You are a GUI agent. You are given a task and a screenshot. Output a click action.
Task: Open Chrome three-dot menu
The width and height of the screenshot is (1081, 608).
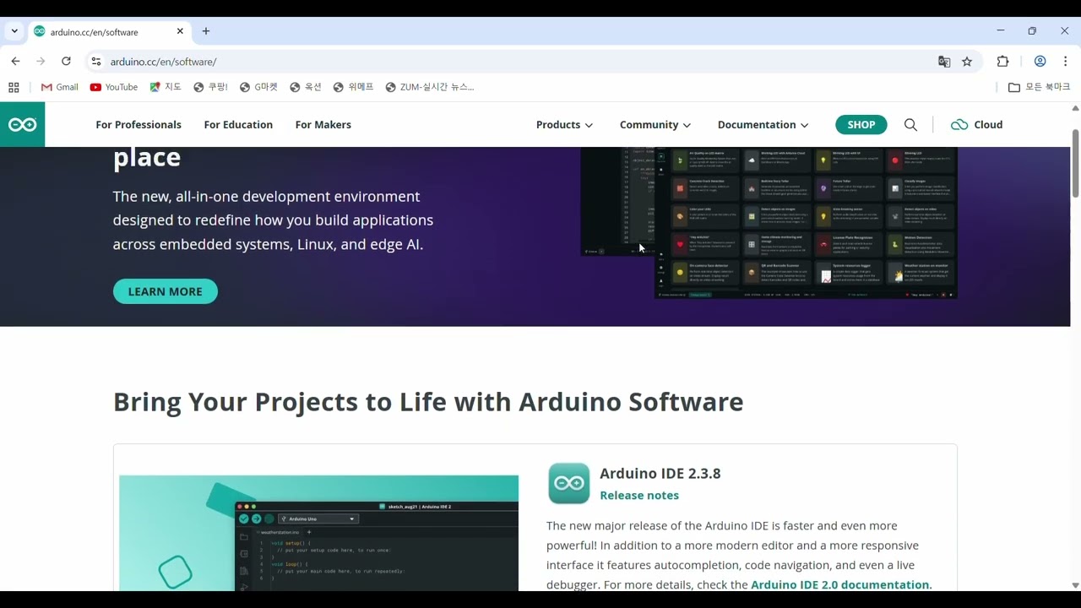click(x=1066, y=62)
